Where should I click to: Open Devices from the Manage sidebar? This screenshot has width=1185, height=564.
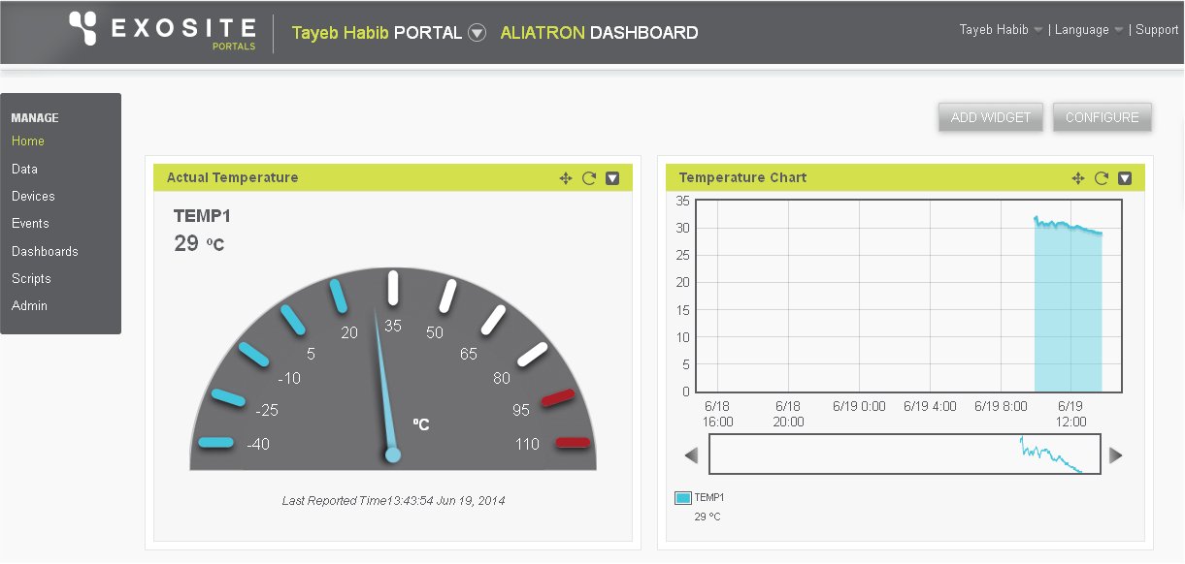[33, 196]
